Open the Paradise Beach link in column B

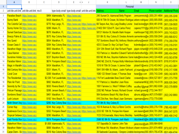pos(29,16)
